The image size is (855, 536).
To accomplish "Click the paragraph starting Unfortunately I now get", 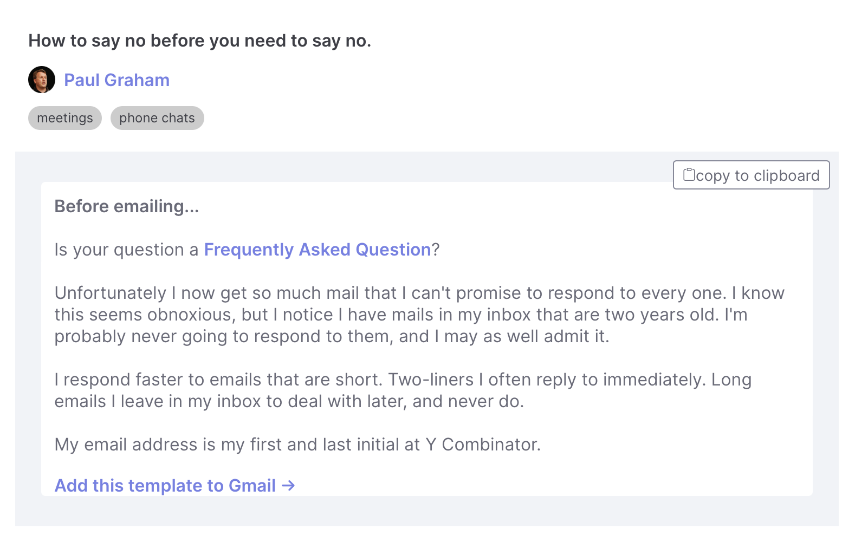I will (419, 315).
